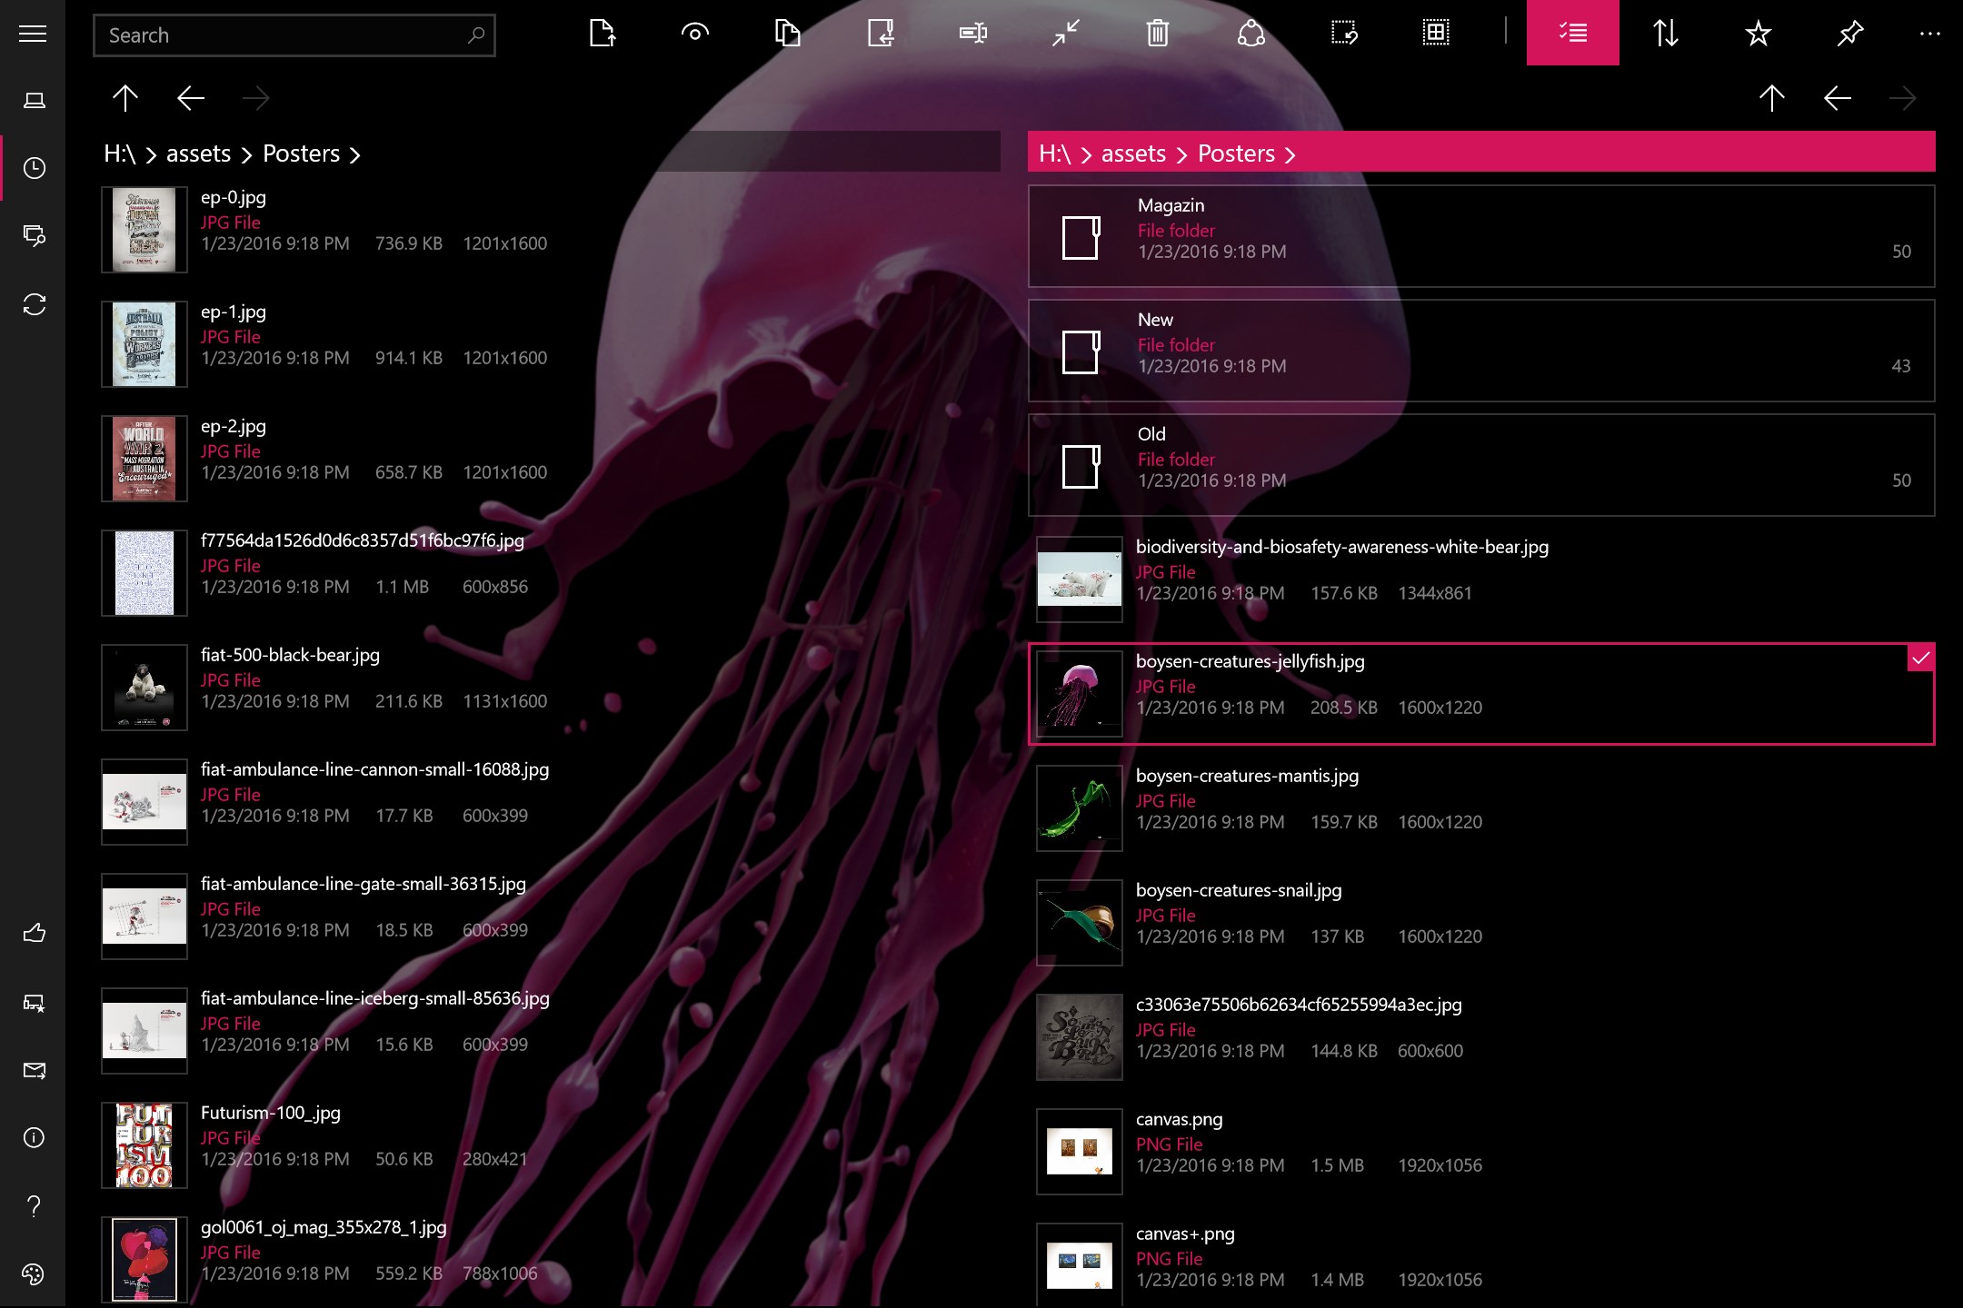Click the Delete trash can icon
This screenshot has height=1308, width=1963.
click(1157, 34)
